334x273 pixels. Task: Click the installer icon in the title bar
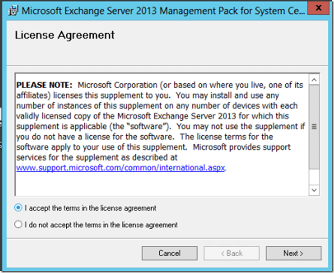12,11
